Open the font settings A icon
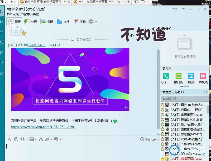 pyautogui.click(x=9, y=139)
